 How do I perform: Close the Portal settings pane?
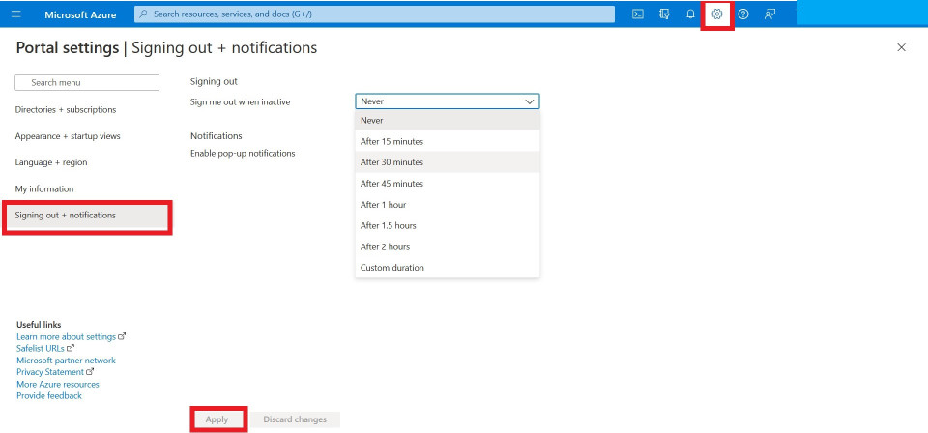pos(901,47)
